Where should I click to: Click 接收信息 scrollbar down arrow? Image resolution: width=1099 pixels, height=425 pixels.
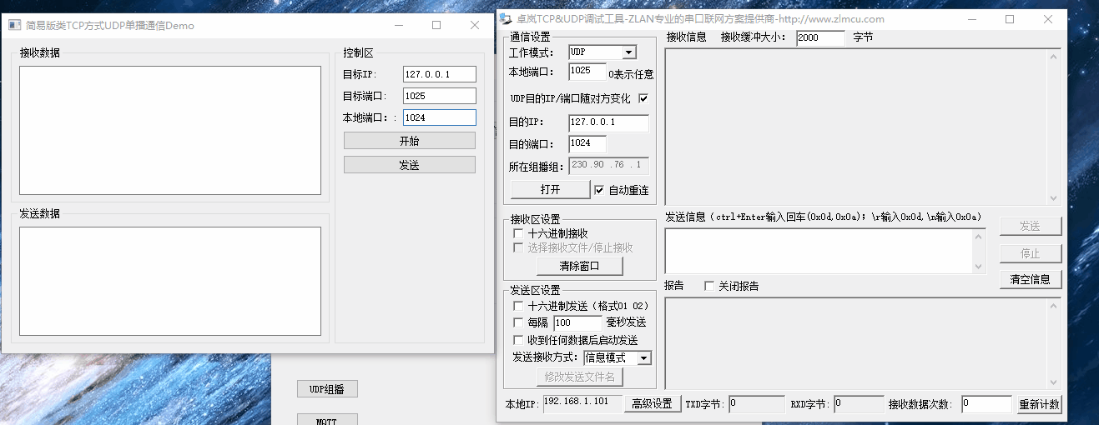click(x=1053, y=198)
